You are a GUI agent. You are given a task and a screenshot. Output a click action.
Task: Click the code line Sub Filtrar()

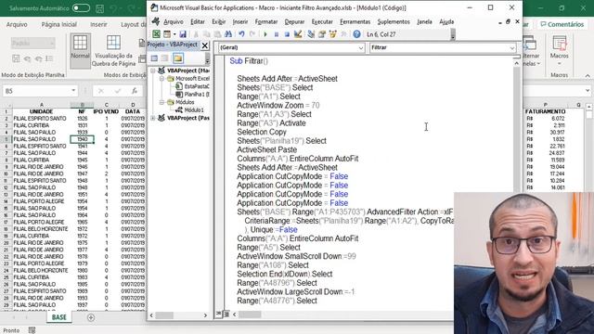click(249, 61)
